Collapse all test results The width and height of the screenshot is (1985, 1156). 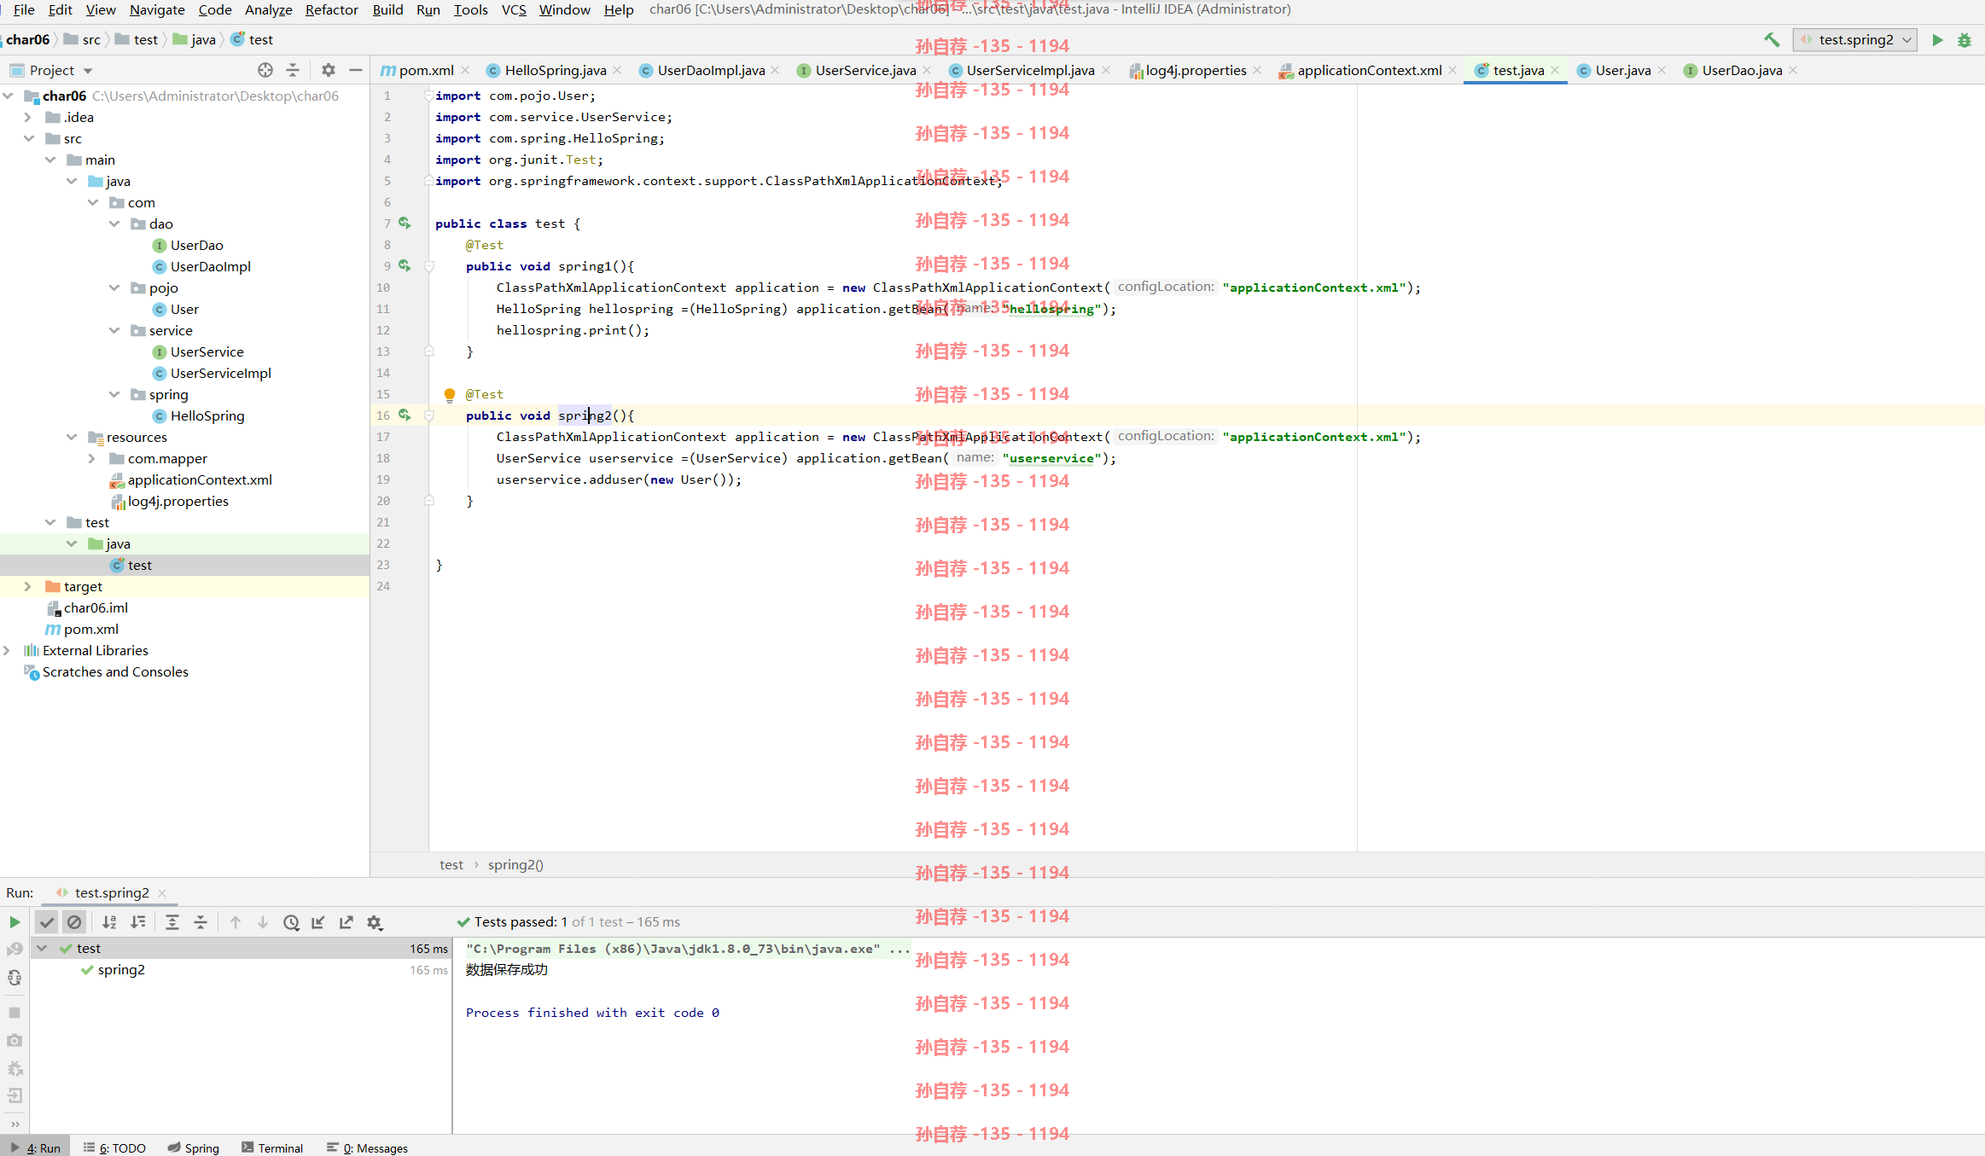coord(201,922)
